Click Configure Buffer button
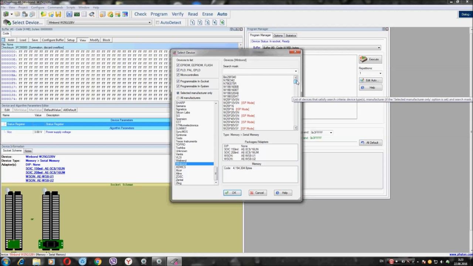The image size is (473, 266). (x=52, y=40)
